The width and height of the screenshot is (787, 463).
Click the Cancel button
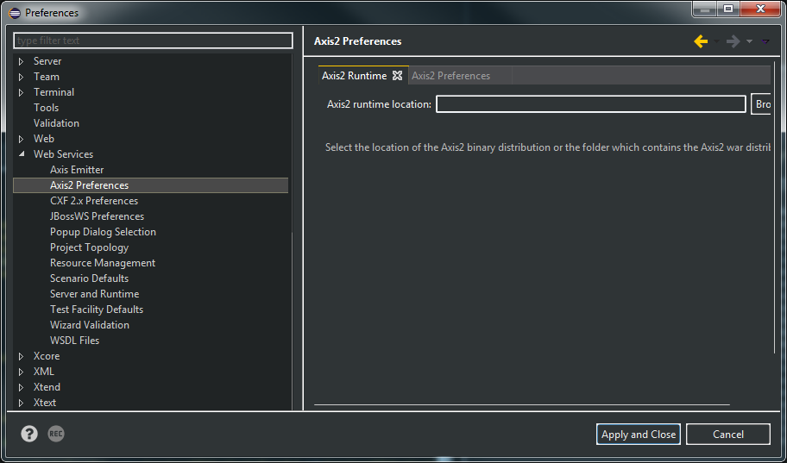click(x=727, y=435)
